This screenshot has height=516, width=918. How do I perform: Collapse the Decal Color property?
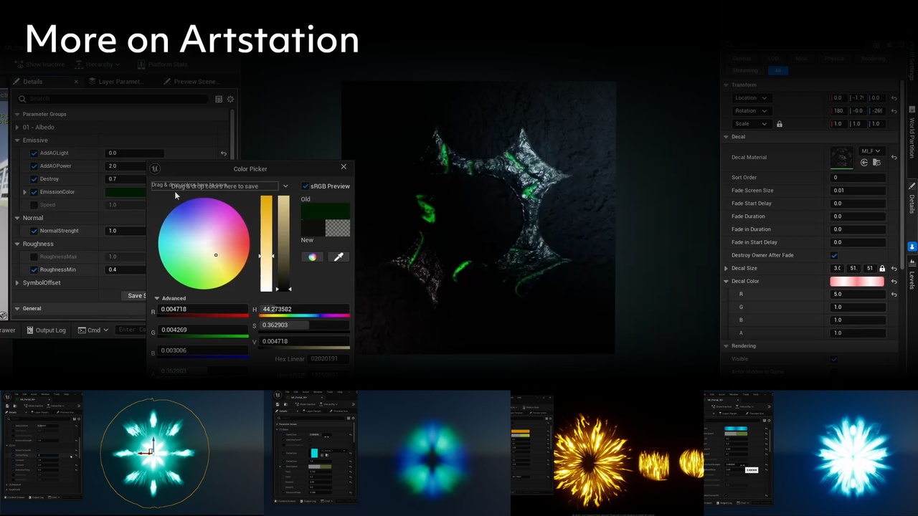(726, 282)
